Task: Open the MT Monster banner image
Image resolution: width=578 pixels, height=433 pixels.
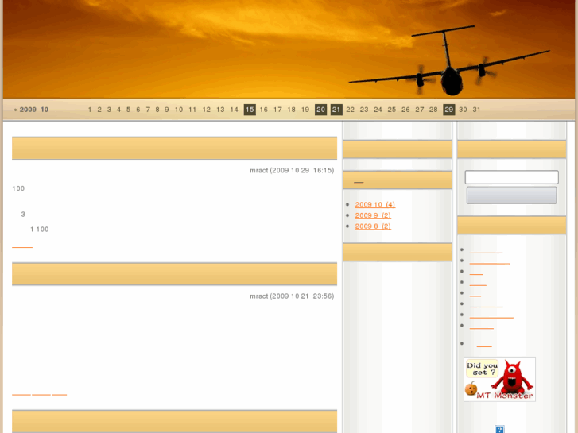Action: [499, 379]
